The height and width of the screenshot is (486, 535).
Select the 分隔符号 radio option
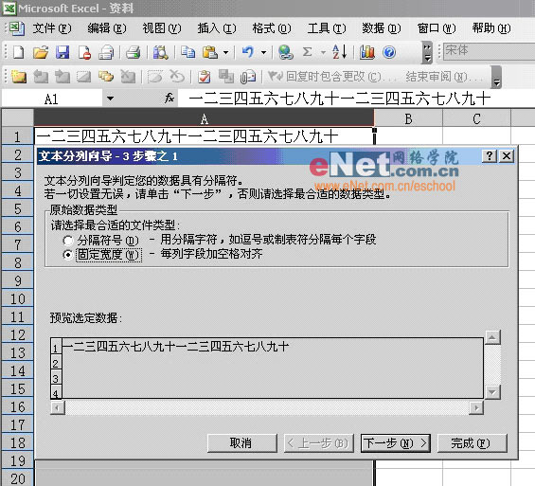click(x=68, y=241)
